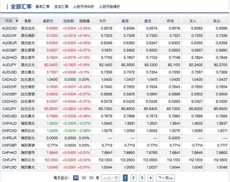Select the CHFAUD currency code
Viewport: 230px width, 182px height.
click(9, 123)
